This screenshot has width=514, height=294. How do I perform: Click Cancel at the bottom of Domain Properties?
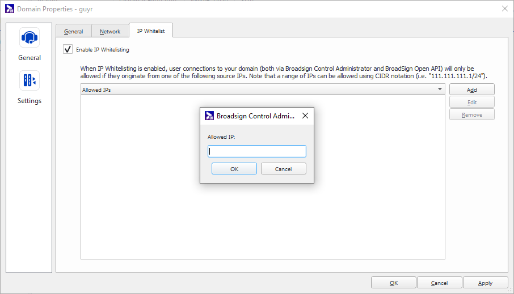click(x=439, y=283)
